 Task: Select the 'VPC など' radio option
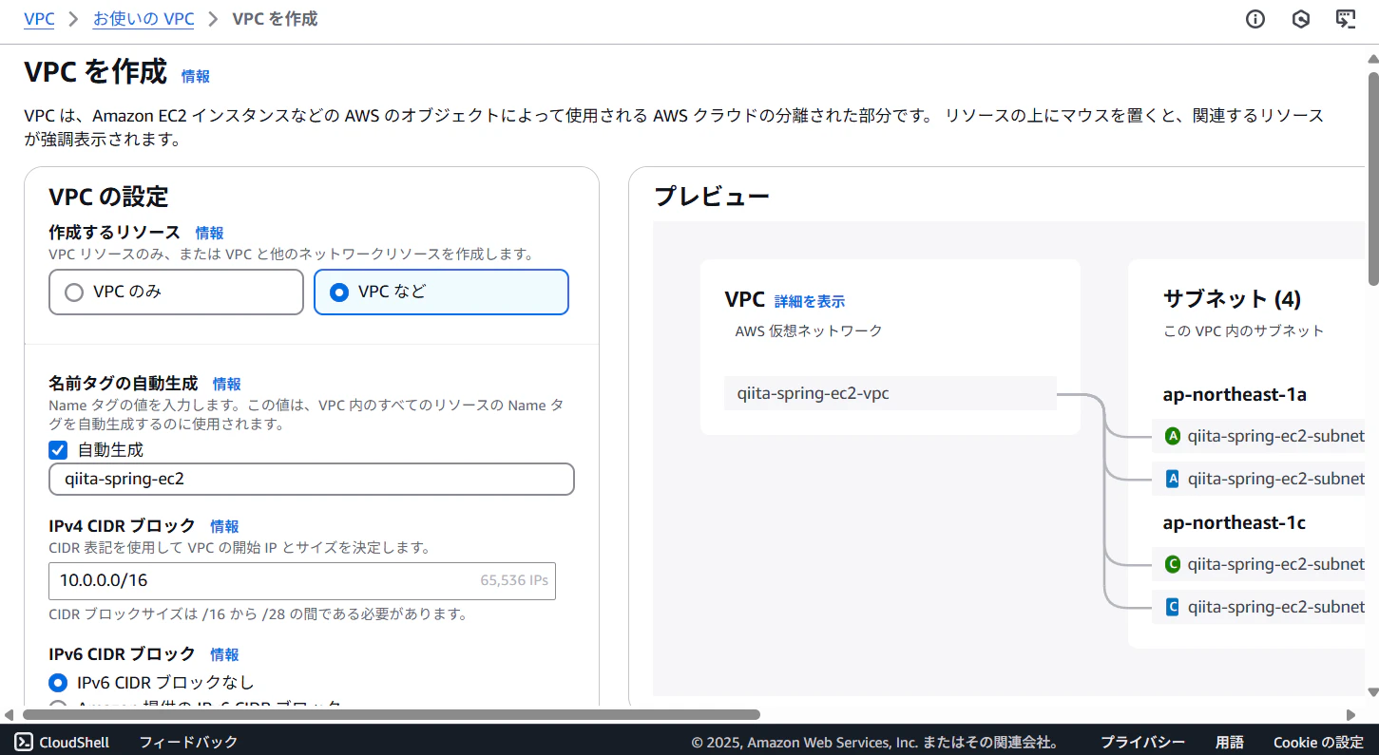(441, 292)
